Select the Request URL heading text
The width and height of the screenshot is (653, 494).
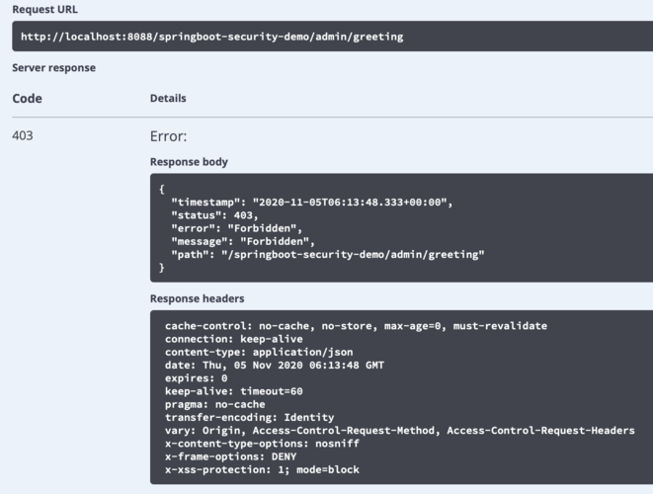click(45, 9)
